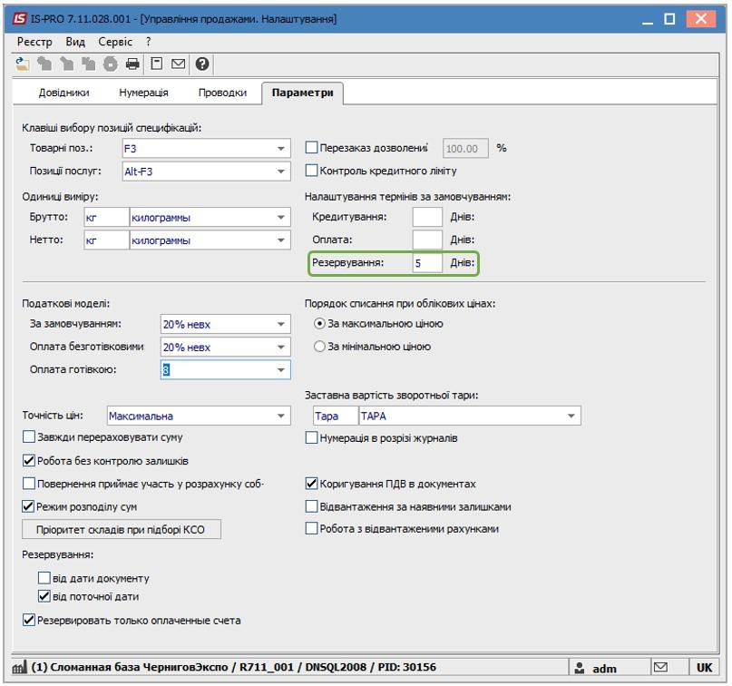Toggle Повернення приймає участь у розрахунку checkbox

[x=29, y=484]
